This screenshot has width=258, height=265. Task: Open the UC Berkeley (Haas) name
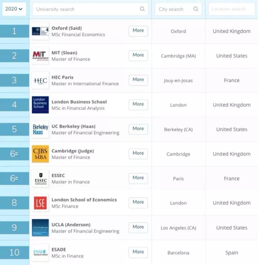pyautogui.click(x=74, y=126)
